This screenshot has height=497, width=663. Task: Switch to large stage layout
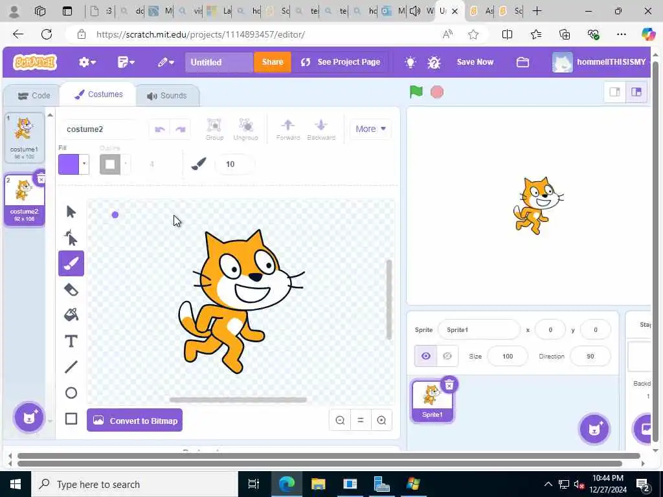tap(636, 92)
